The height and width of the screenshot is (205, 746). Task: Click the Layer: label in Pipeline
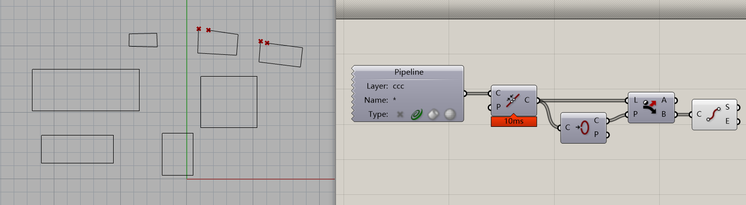[x=377, y=86]
